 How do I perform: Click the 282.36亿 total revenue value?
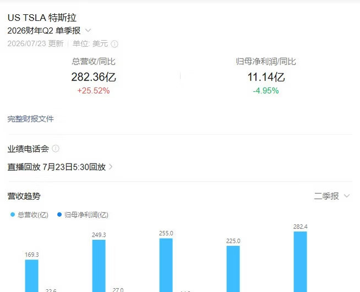94,77
